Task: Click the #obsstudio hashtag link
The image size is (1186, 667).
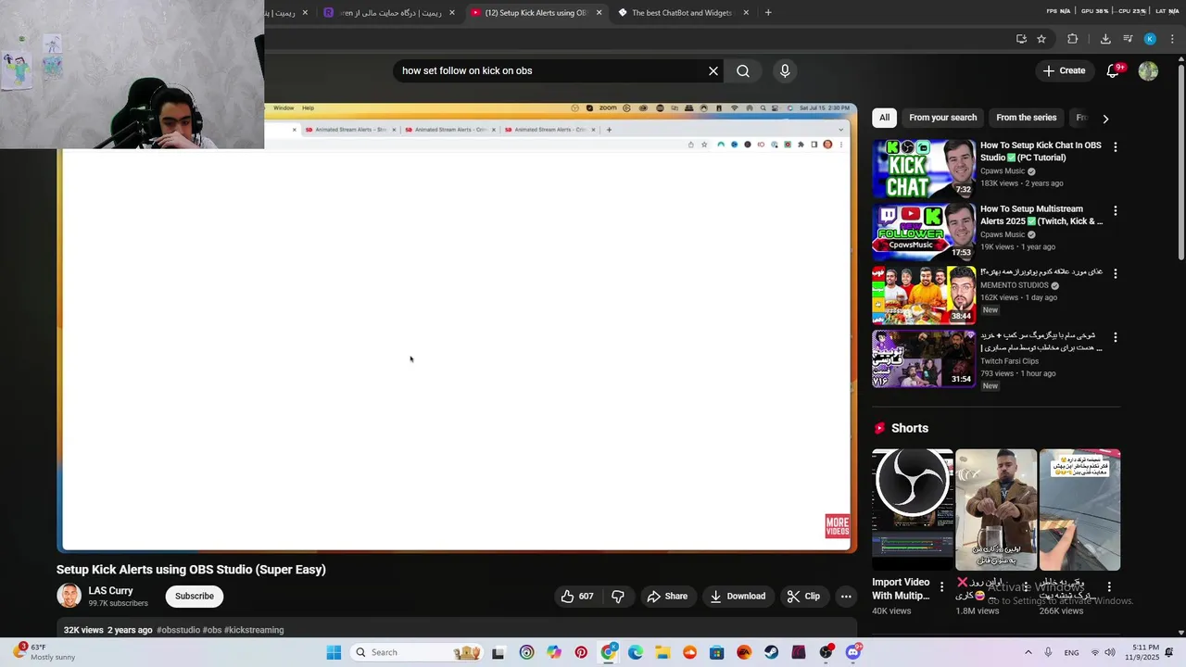Action: point(178,630)
